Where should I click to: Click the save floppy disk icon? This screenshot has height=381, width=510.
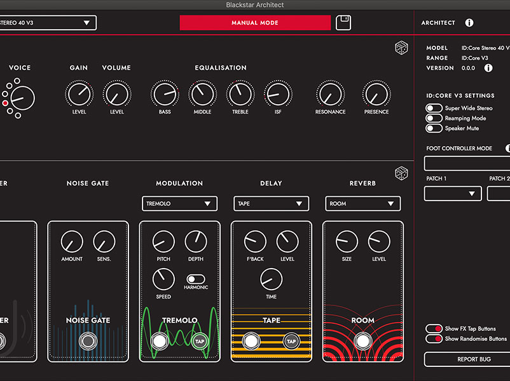(x=343, y=23)
